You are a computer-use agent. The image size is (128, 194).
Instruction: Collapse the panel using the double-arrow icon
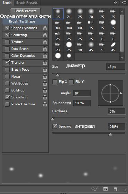coord(115,3)
